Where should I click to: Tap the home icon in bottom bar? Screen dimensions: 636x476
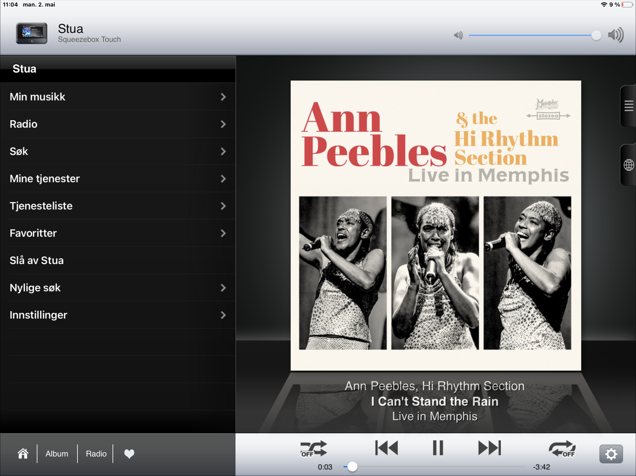point(23,454)
